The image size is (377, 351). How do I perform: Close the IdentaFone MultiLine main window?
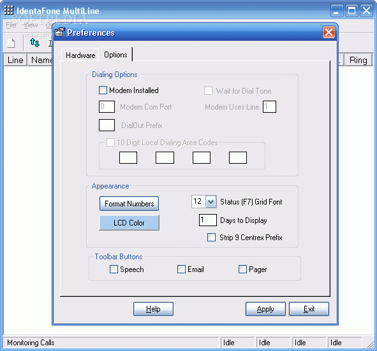click(x=366, y=11)
